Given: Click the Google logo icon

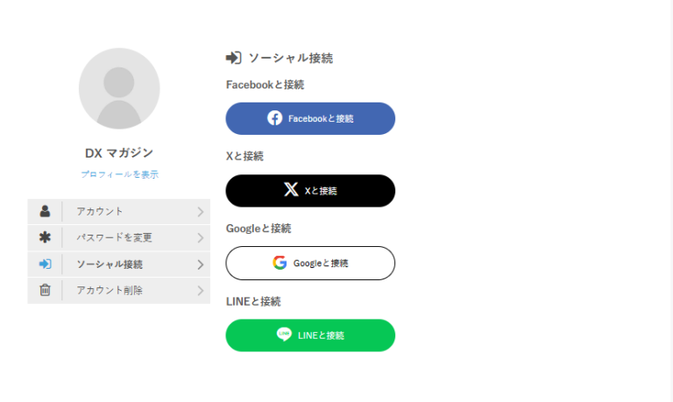Looking at the screenshot, I should [280, 263].
